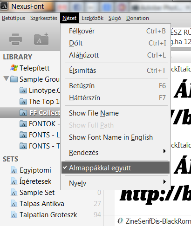Collapse the Sample Group tree node
Screen dimensions: 191x226
pyautogui.click(x=6, y=78)
